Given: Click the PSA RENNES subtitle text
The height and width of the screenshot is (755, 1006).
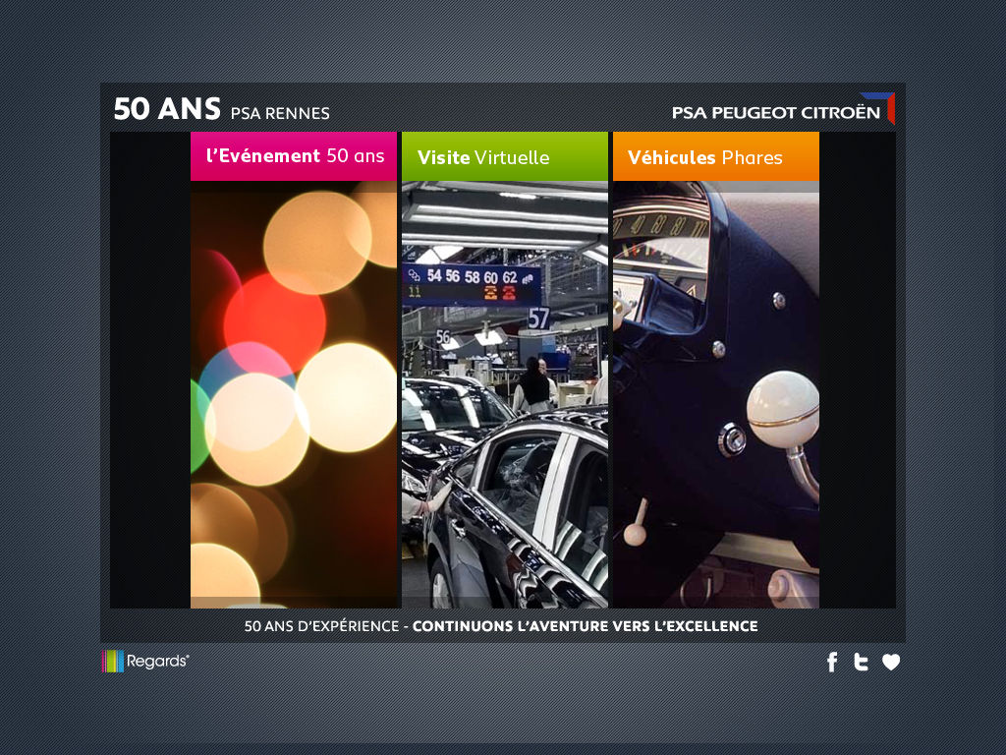Looking at the screenshot, I should (280, 113).
